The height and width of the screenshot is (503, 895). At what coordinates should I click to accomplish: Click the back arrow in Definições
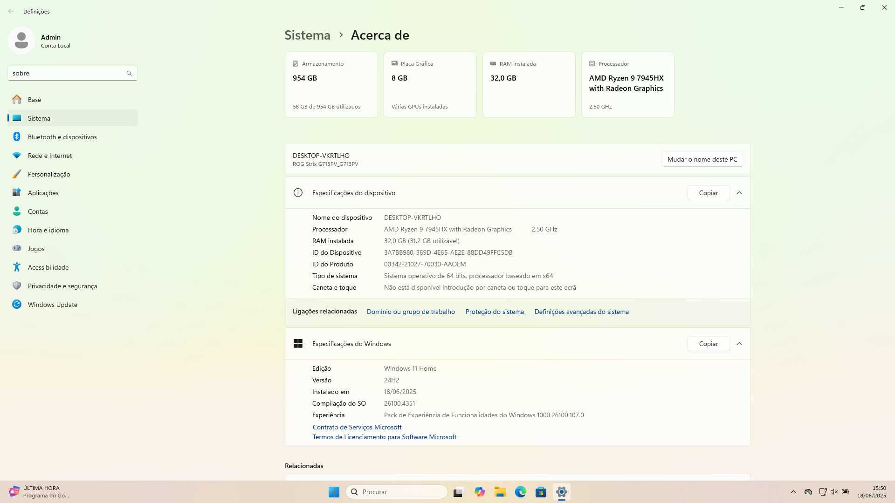[11, 11]
